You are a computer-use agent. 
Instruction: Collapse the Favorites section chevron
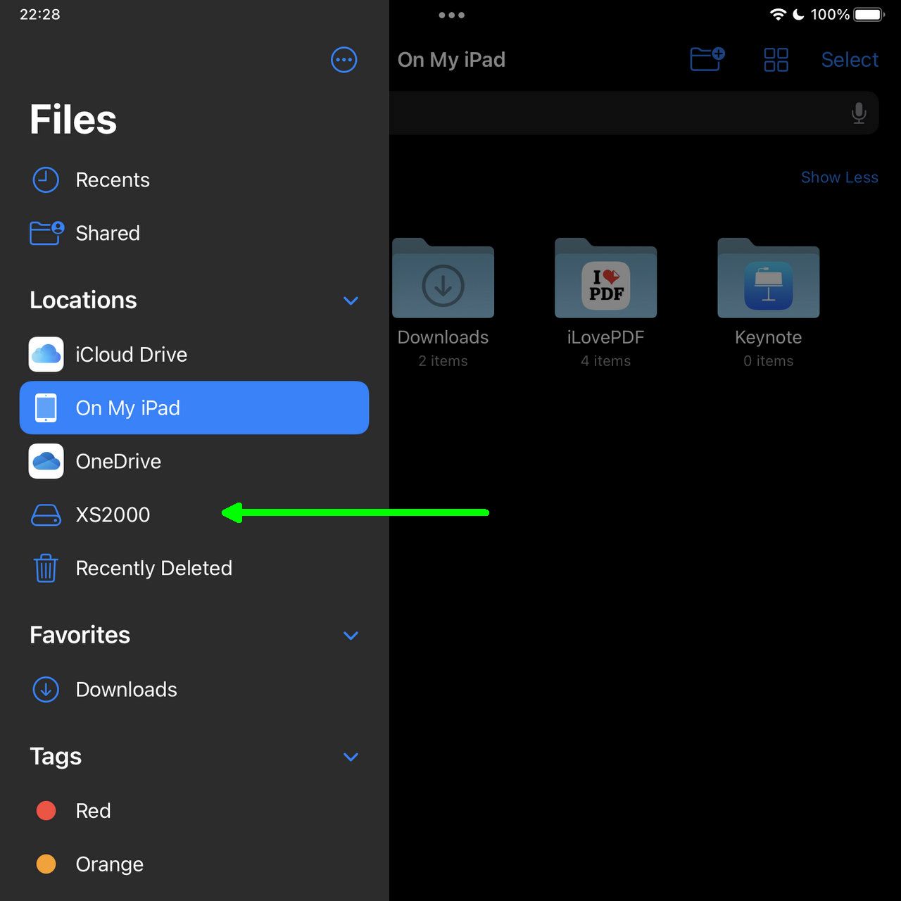[x=351, y=636]
